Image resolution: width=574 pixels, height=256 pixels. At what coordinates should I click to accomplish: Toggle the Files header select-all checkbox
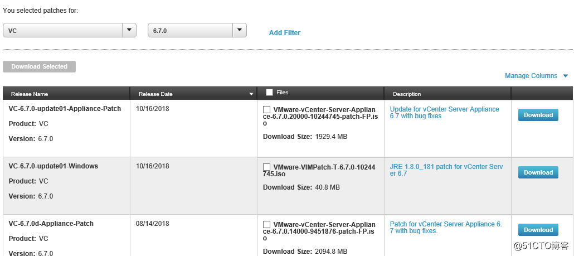tap(269, 93)
